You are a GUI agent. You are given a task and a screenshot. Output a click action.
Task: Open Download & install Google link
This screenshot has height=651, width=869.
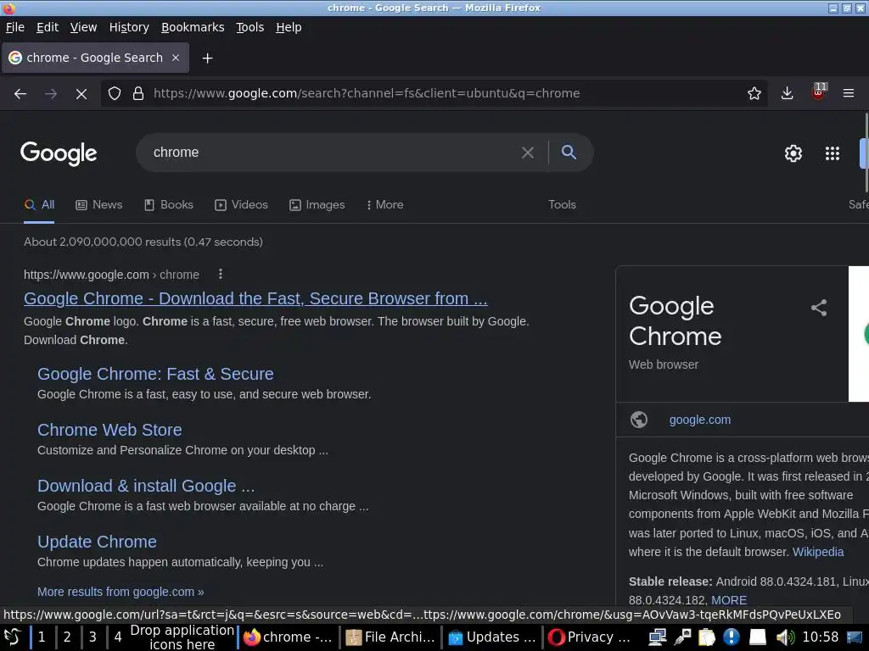[146, 486]
